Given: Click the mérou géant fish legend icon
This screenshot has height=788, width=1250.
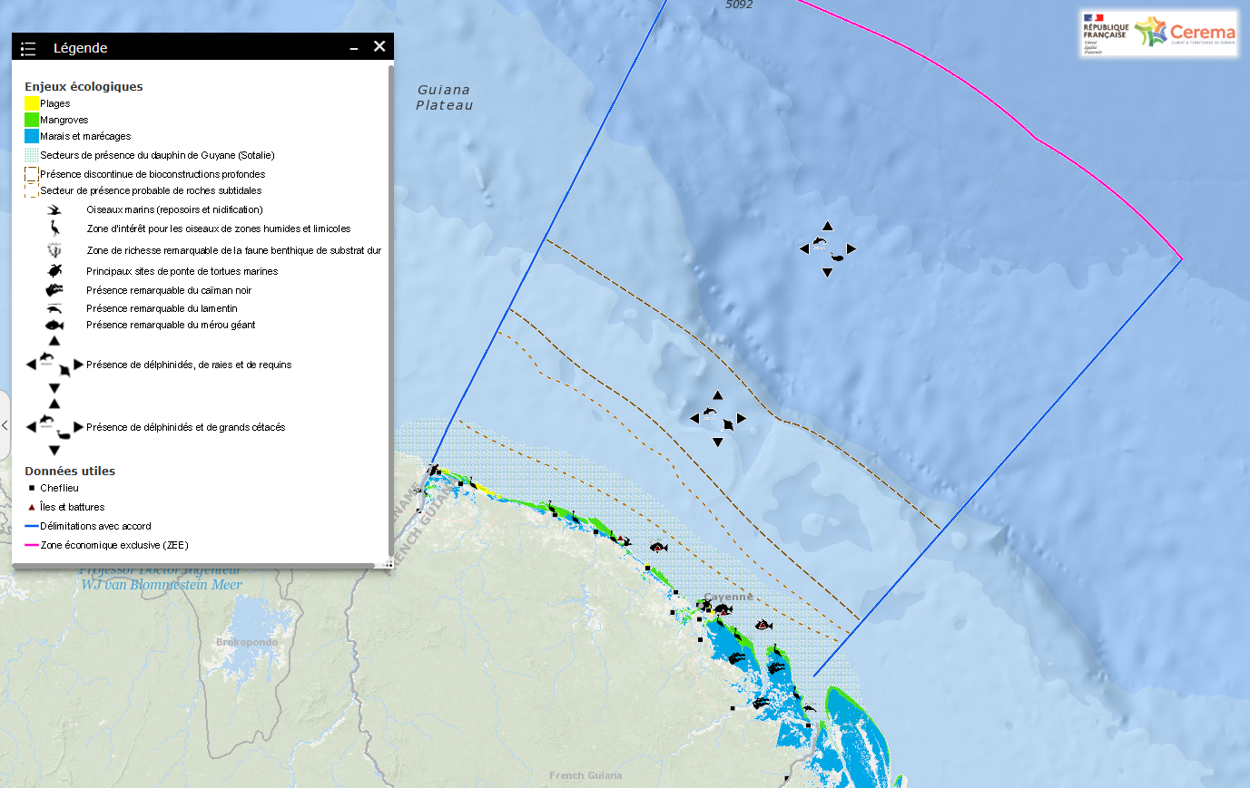Looking at the screenshot, I should pos(54,325).
